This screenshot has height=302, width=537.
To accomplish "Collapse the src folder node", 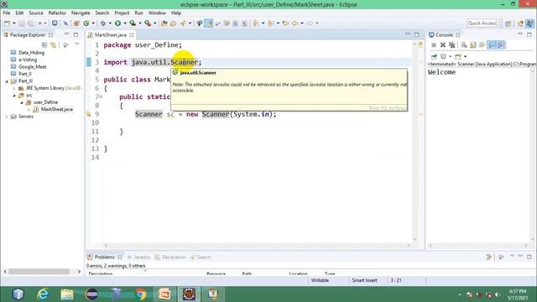I will pyautogui.click(x=14, y=96).
